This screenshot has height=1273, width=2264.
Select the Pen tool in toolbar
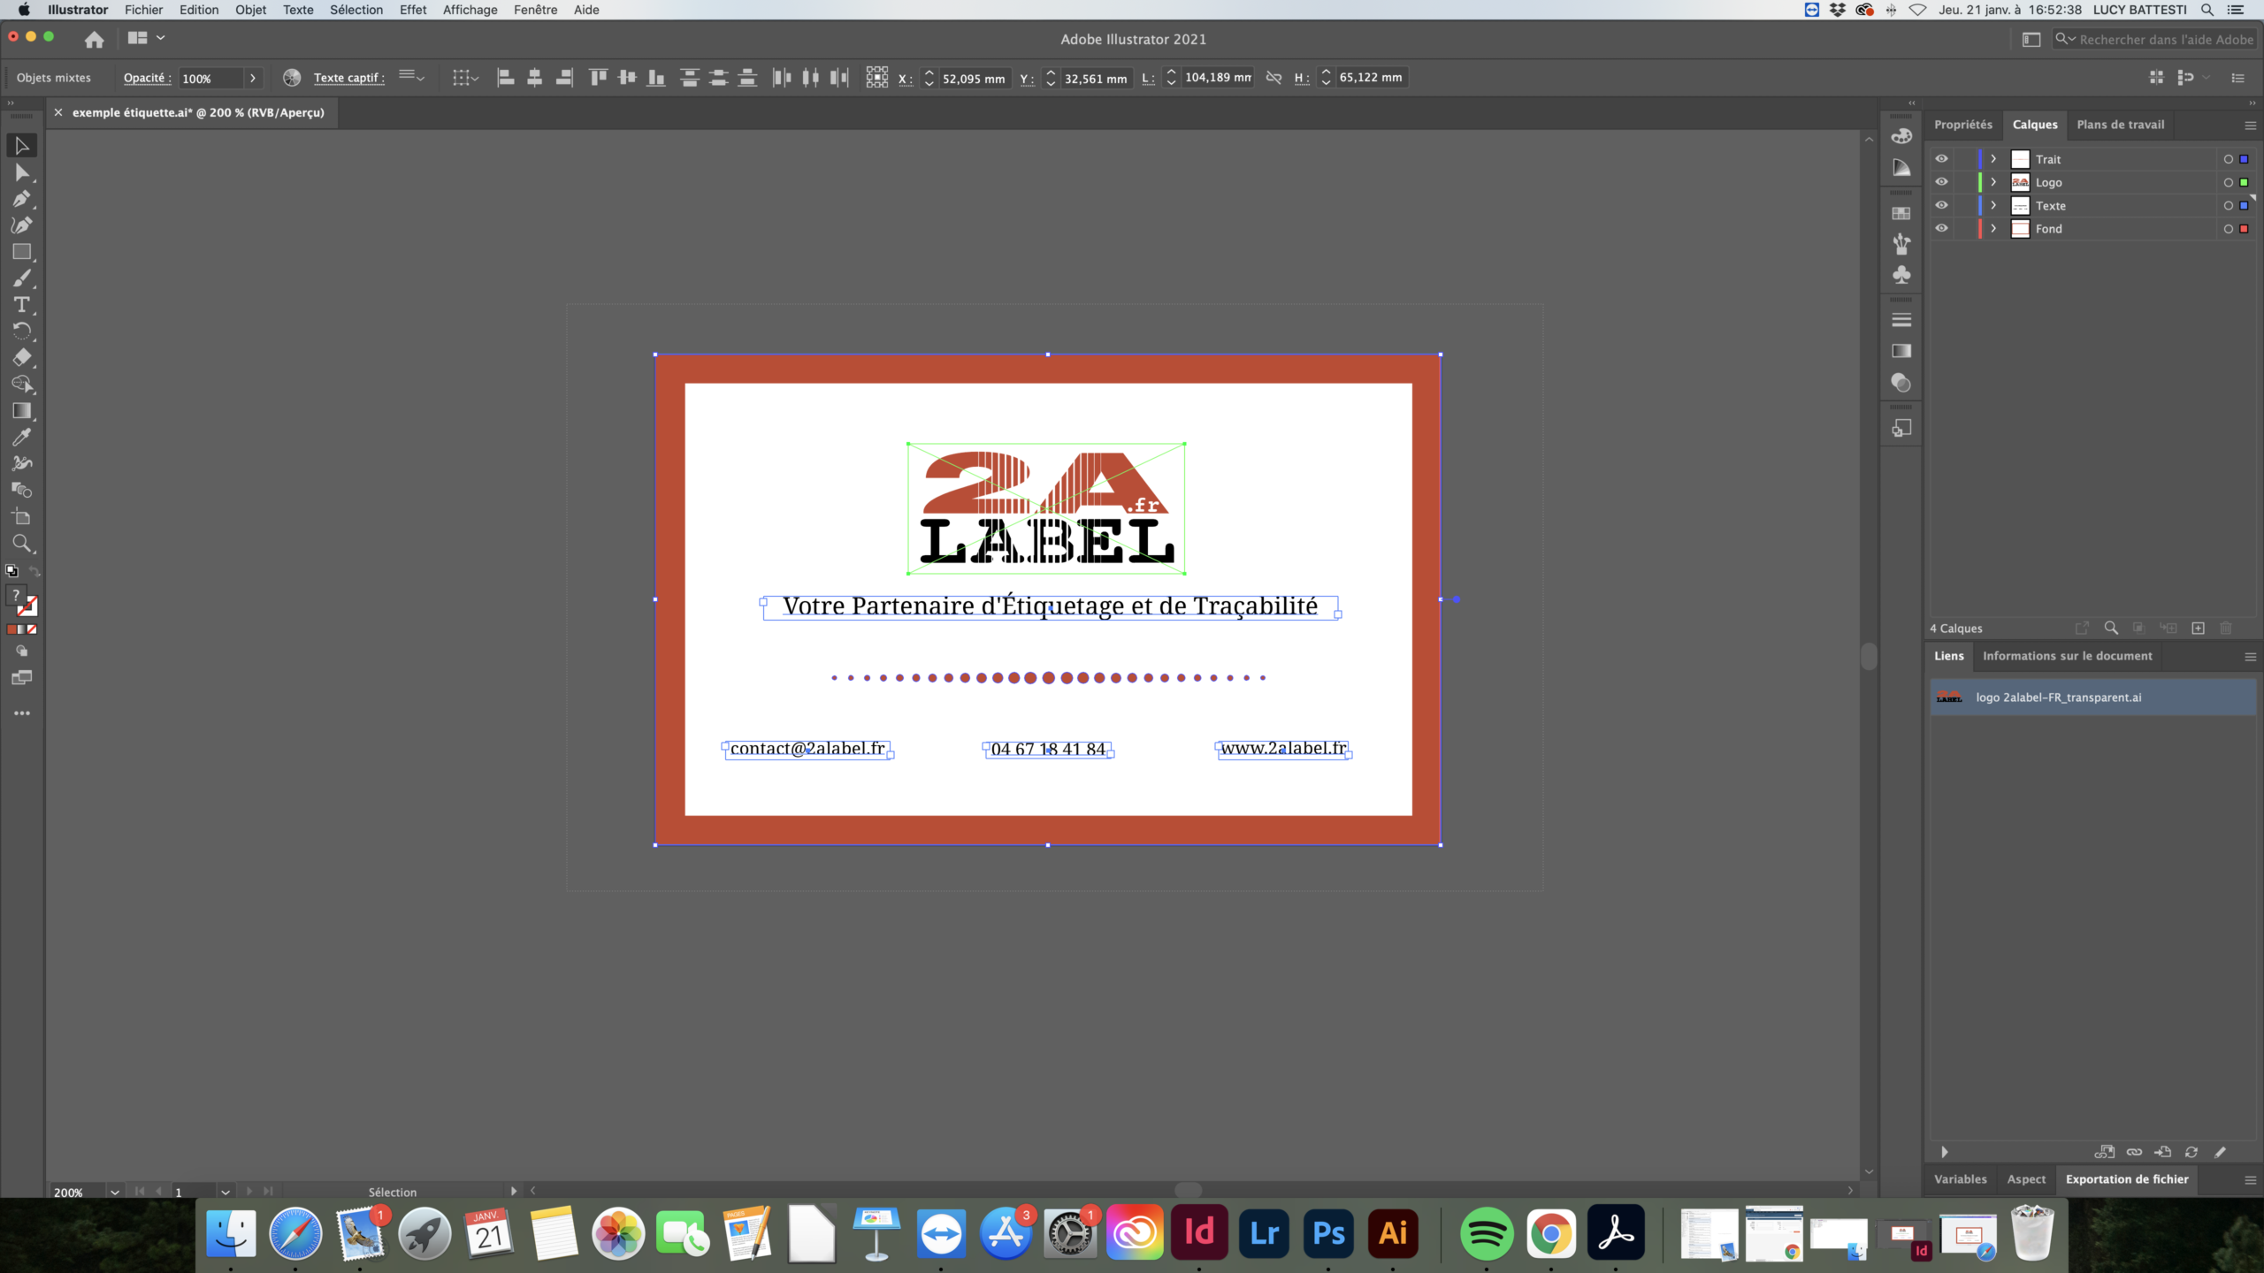[22, 199]
